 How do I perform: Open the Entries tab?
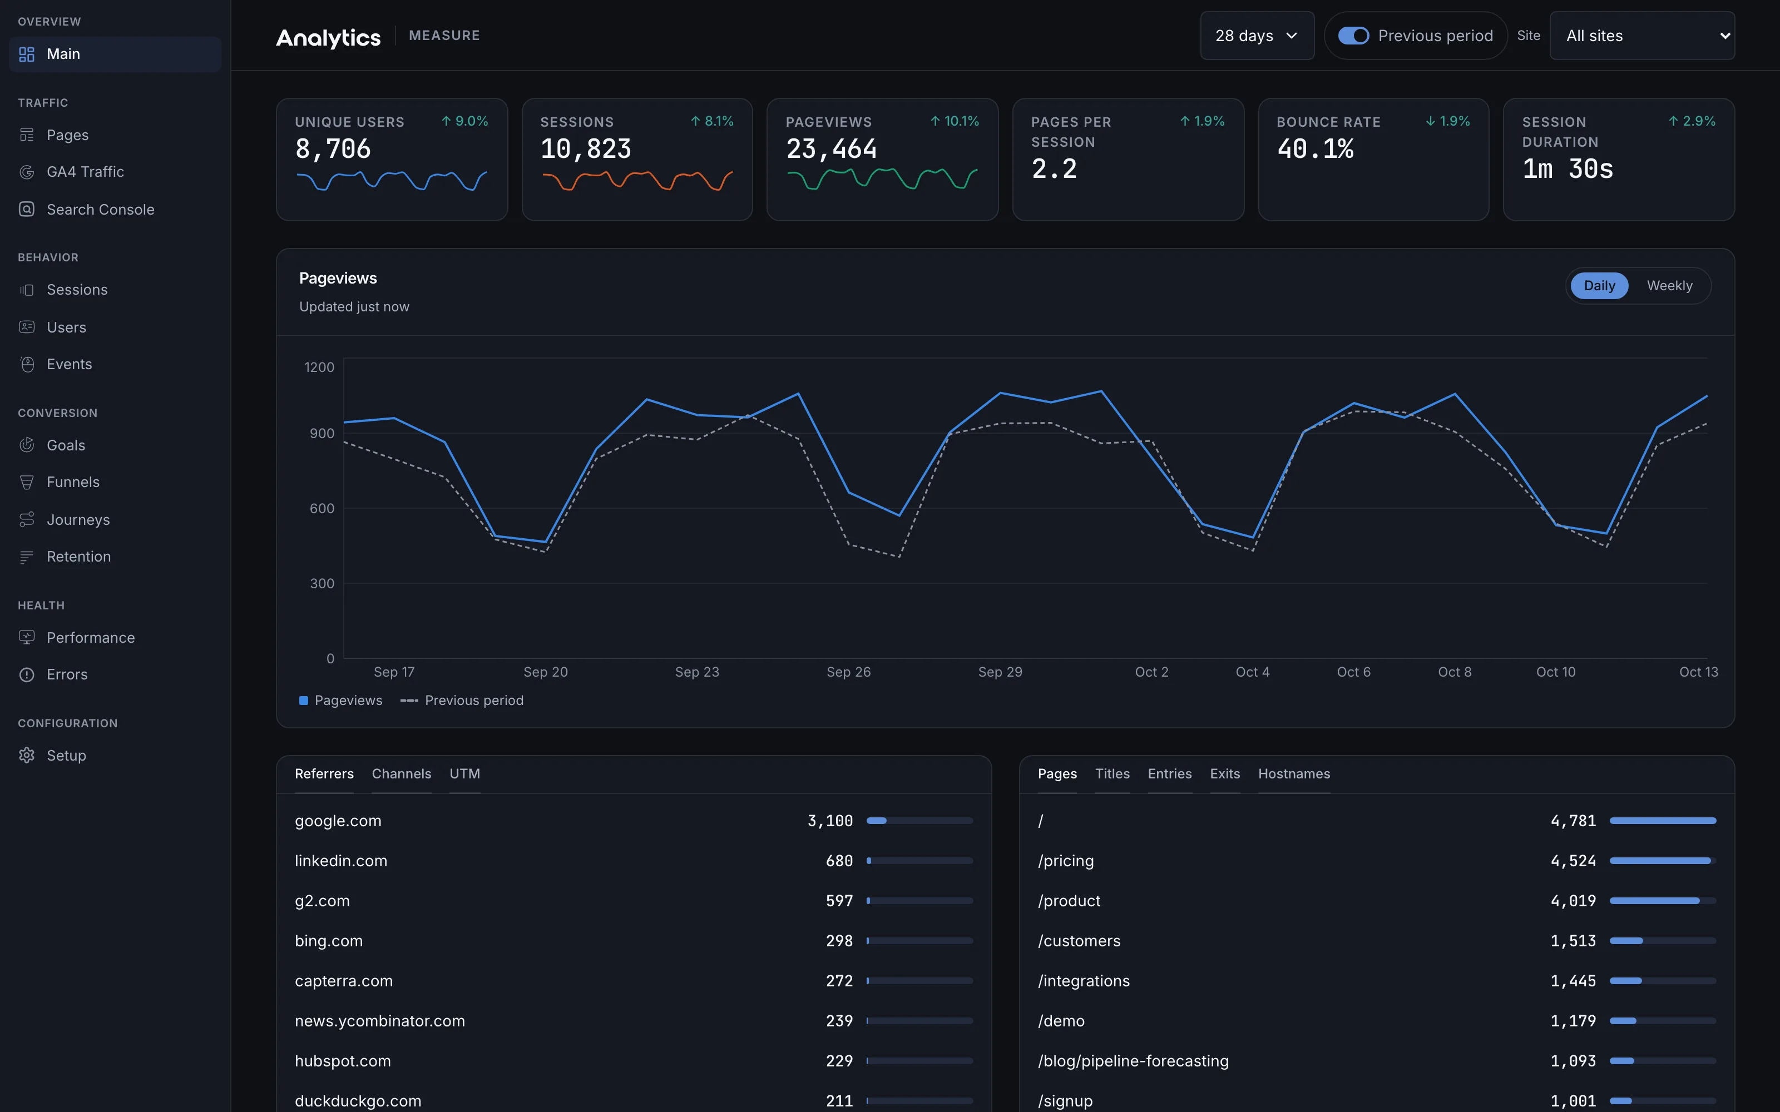[1169, 775]
